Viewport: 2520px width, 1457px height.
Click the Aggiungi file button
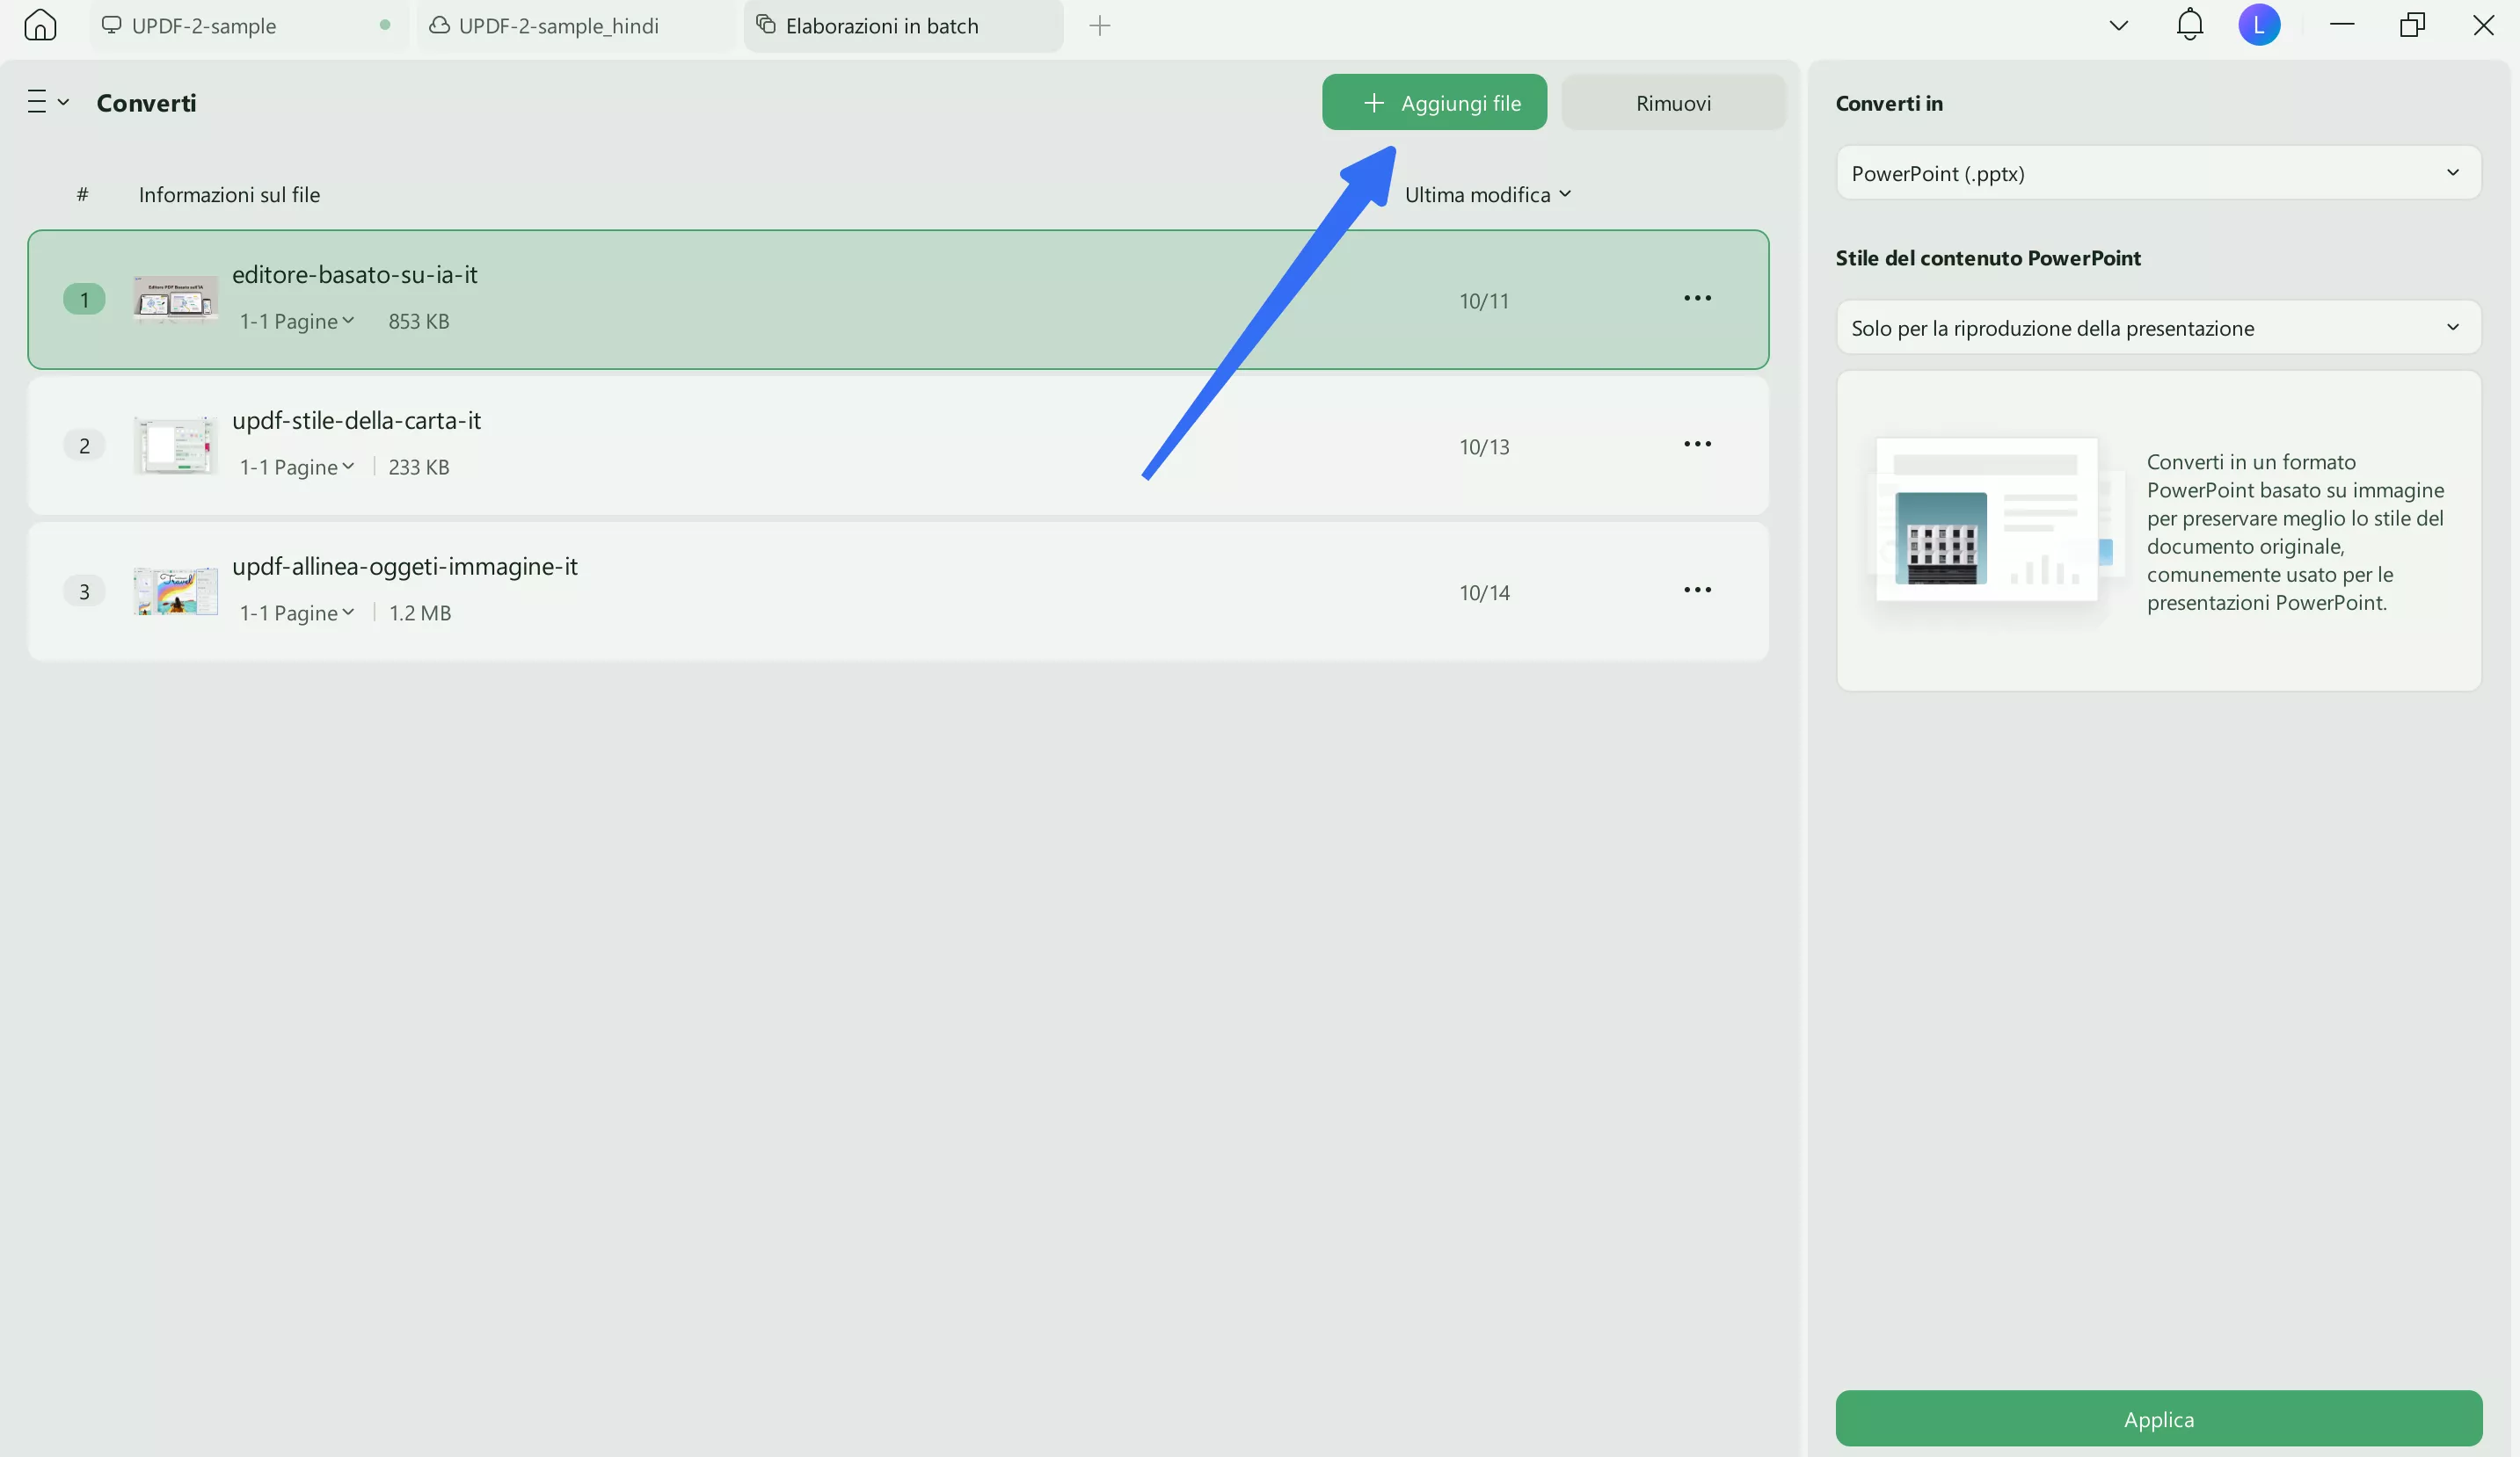[x=1434, y=103]
